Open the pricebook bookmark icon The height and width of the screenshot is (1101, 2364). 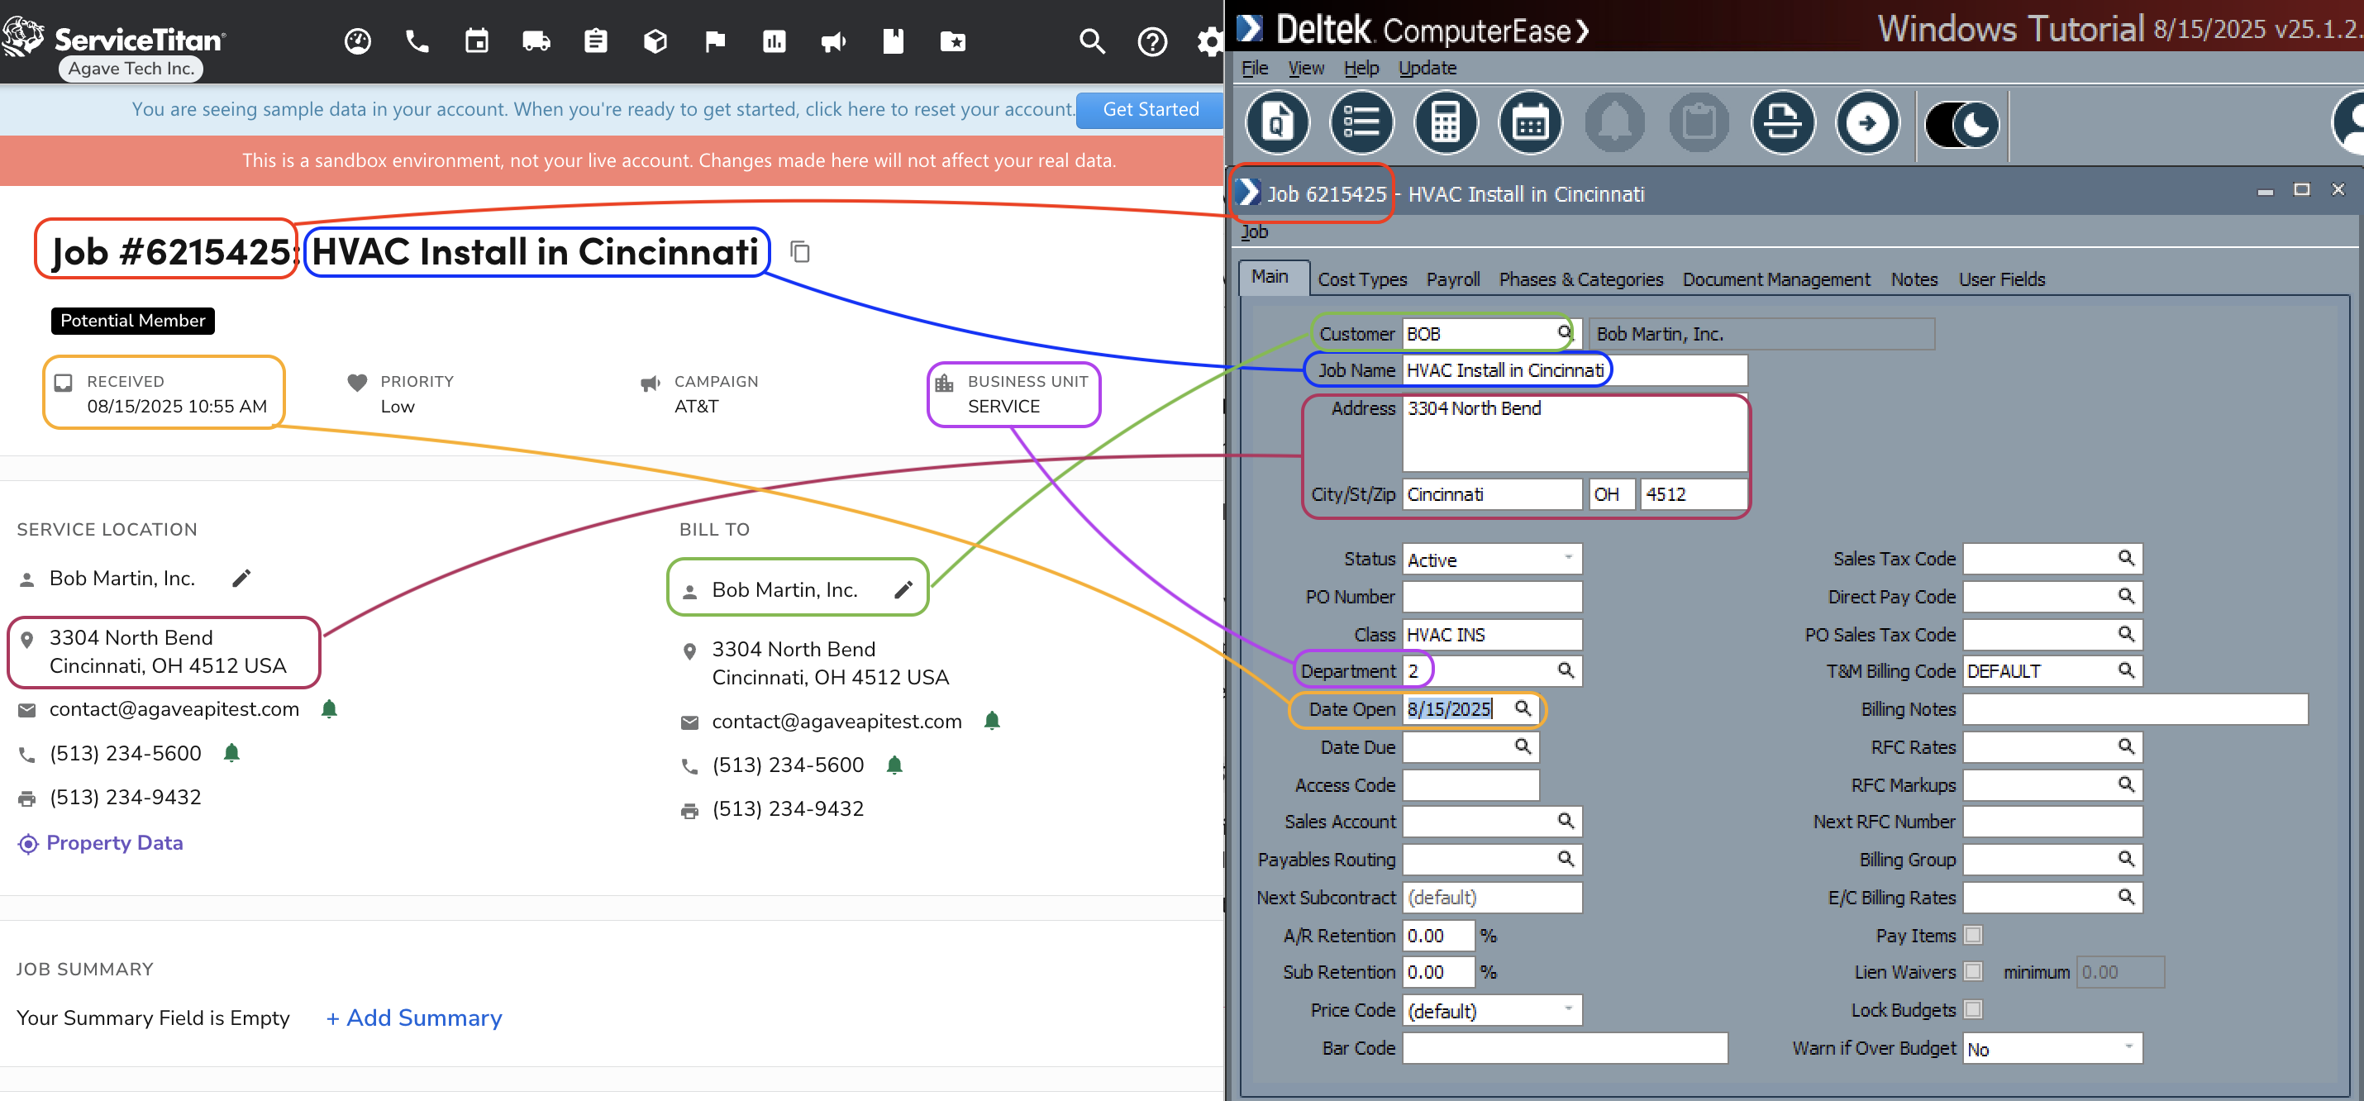tap(893, 41)
